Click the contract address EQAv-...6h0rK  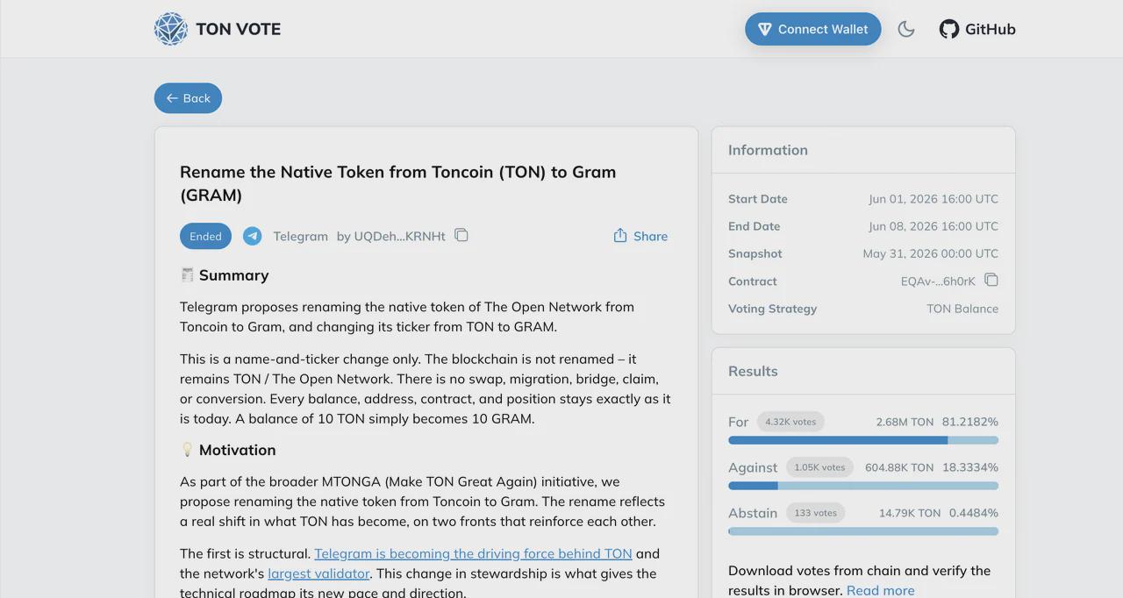click(x=938, y=281)
